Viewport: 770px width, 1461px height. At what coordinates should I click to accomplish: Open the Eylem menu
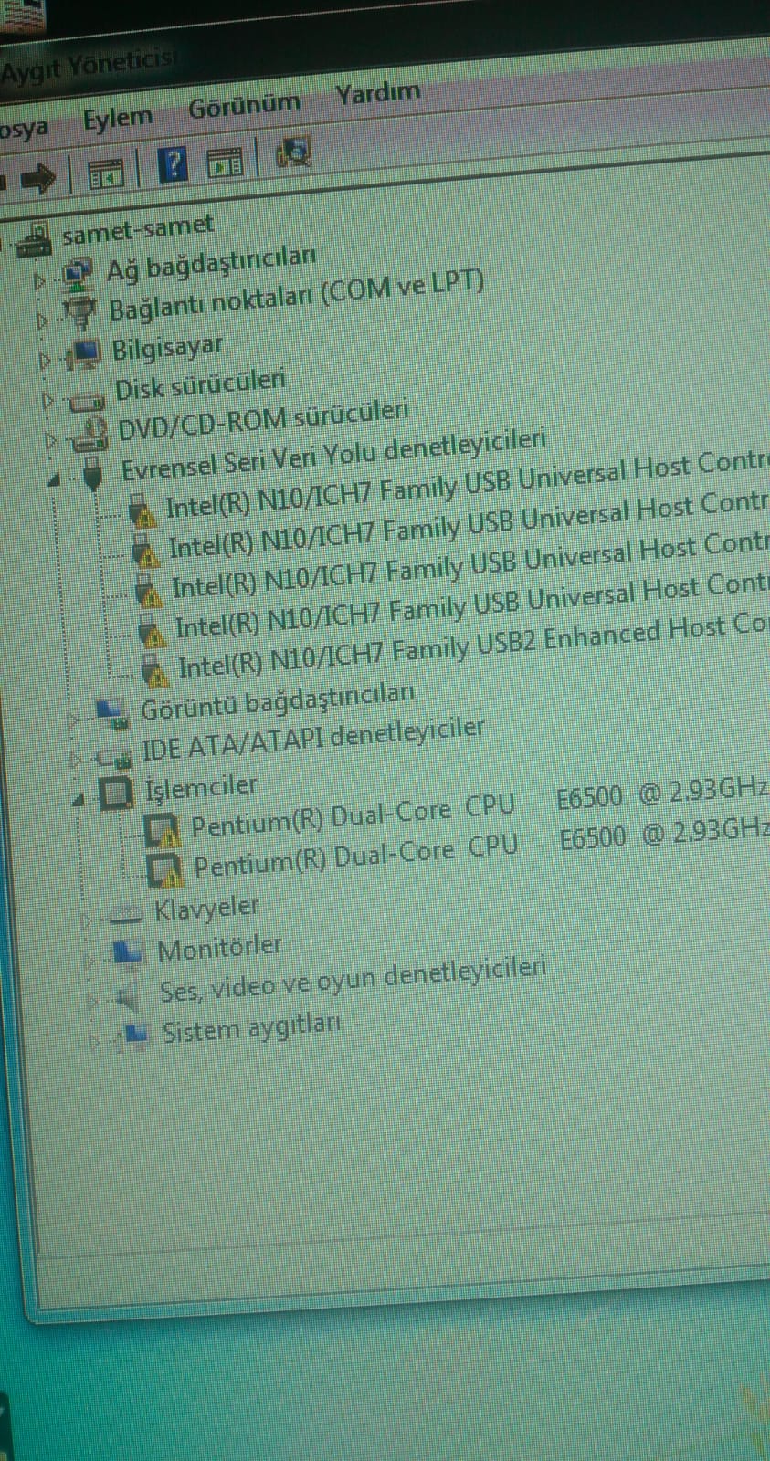(x=117, y=119)
